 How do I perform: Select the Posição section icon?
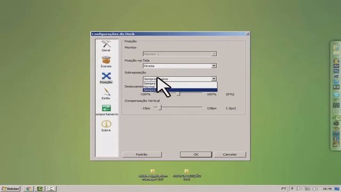click(106, 78)
